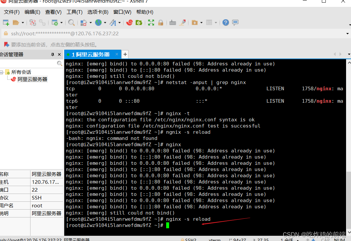Viewport: 351px width, 241px height.
Task: Open the 文件(F) menu
Action: pos(12,12)
